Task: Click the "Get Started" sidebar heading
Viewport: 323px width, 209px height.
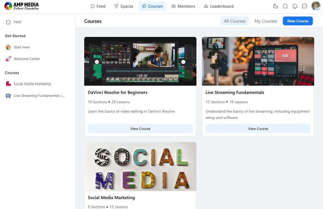Action: point(15,36)
